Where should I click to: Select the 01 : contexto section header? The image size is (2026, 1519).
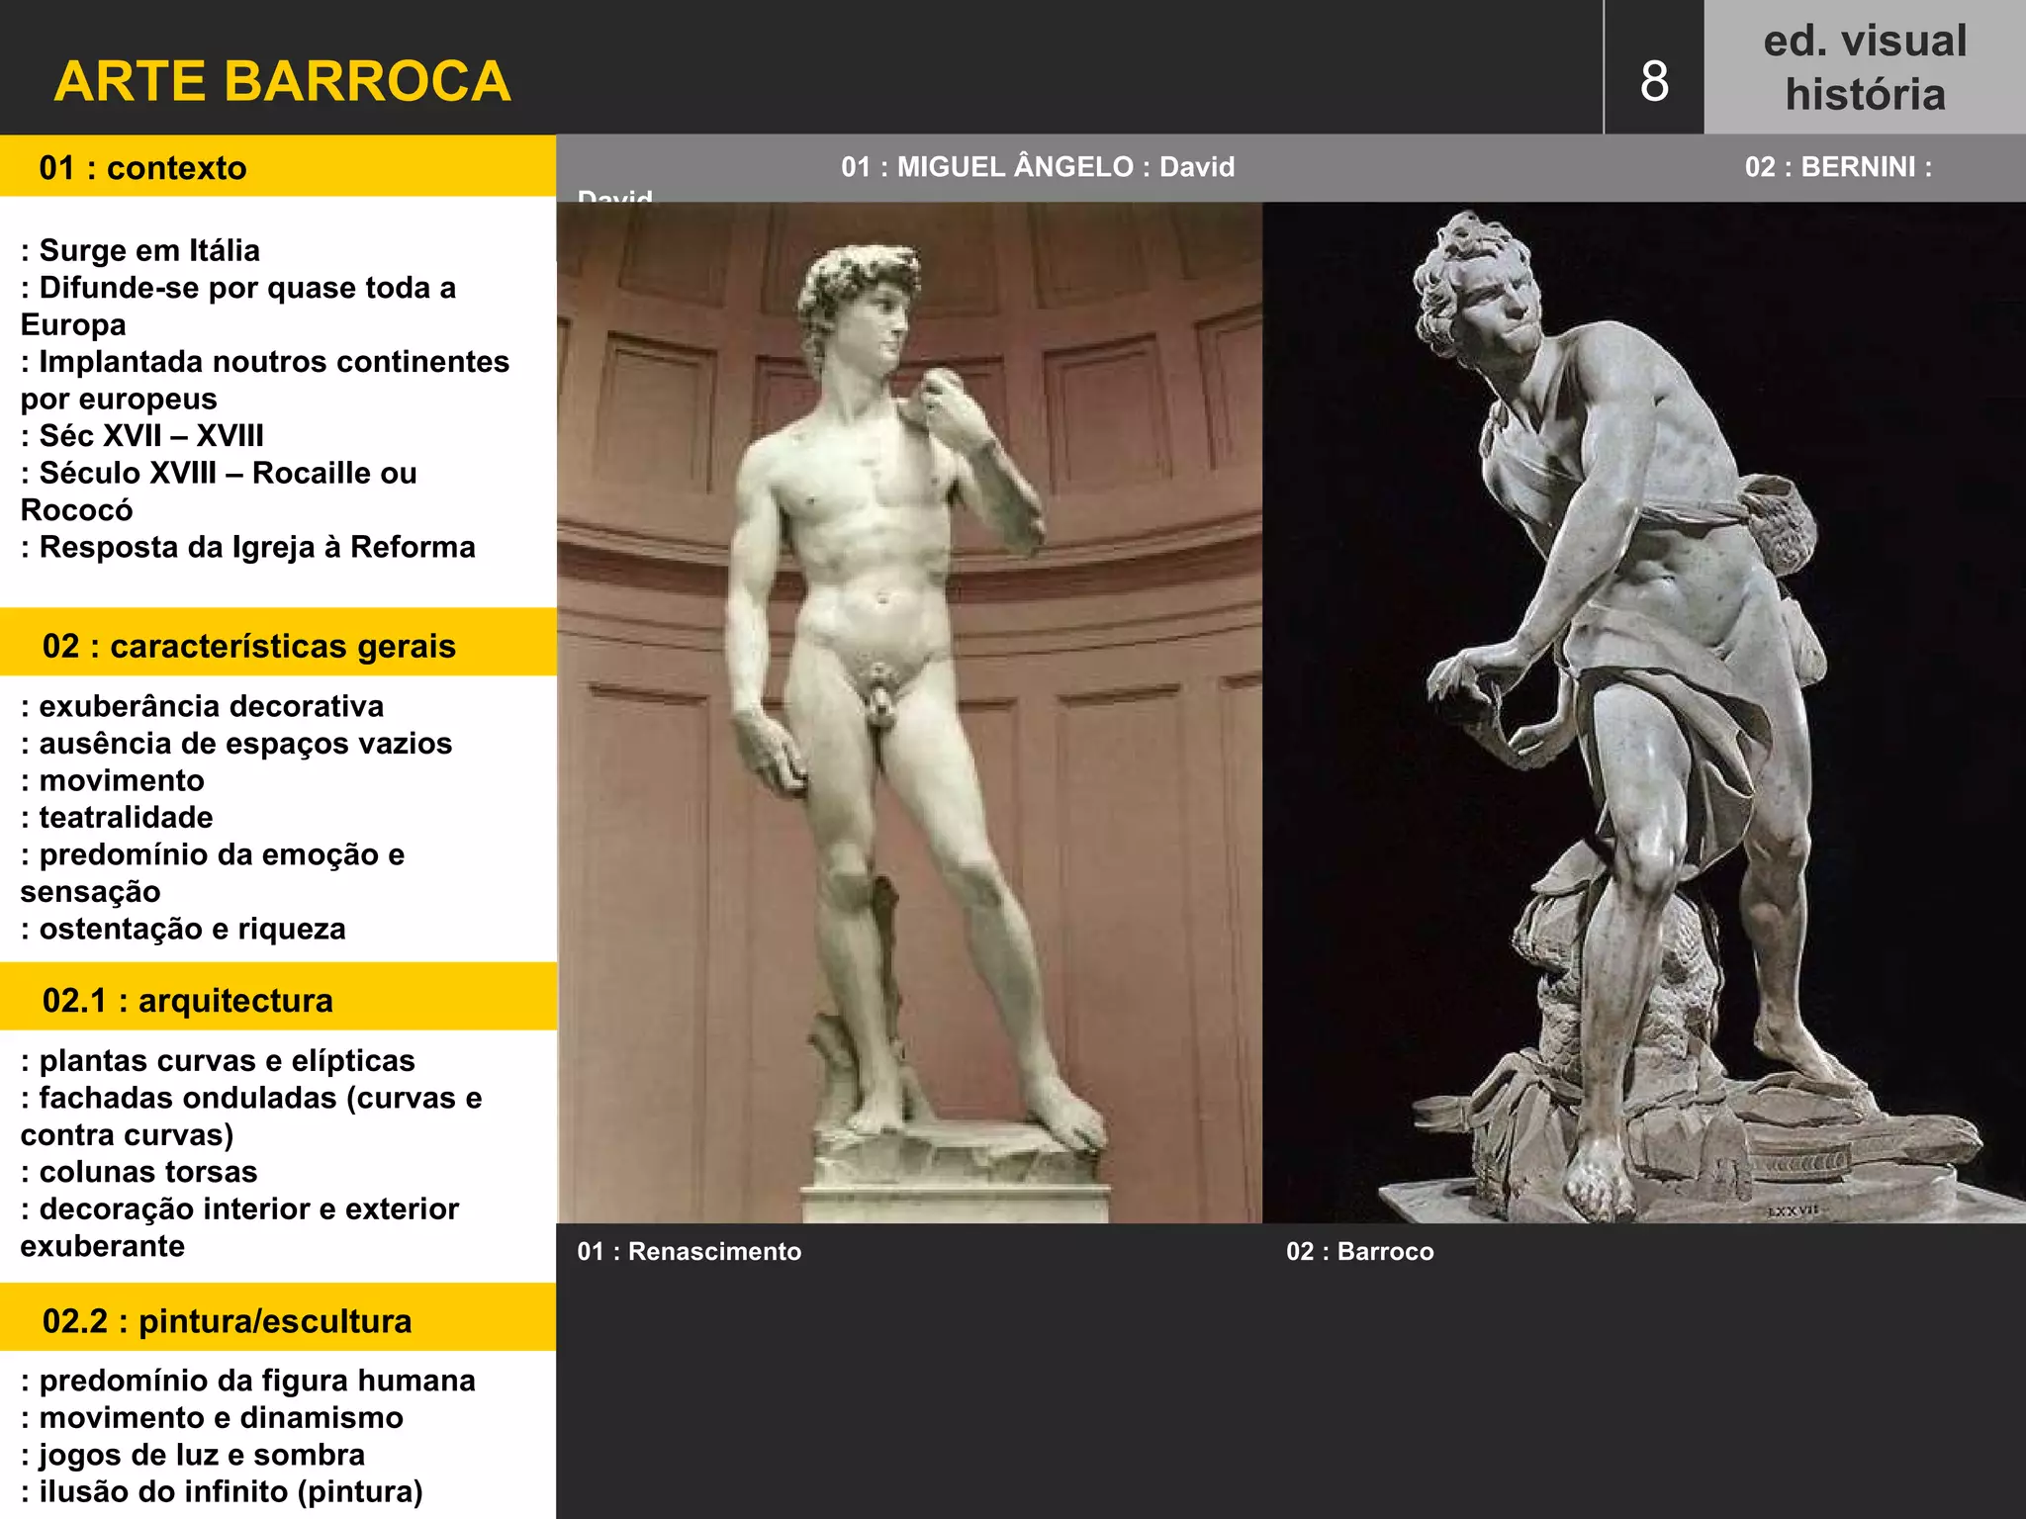(x=143, y=167)
